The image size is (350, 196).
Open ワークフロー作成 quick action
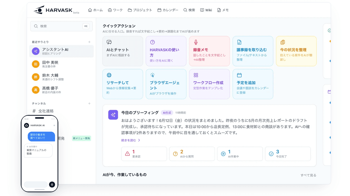point(209,84)
